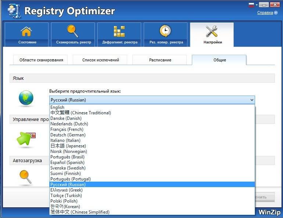Choose the Korean language option
This screenshot has width=283, height=218.
coord(152,207)
